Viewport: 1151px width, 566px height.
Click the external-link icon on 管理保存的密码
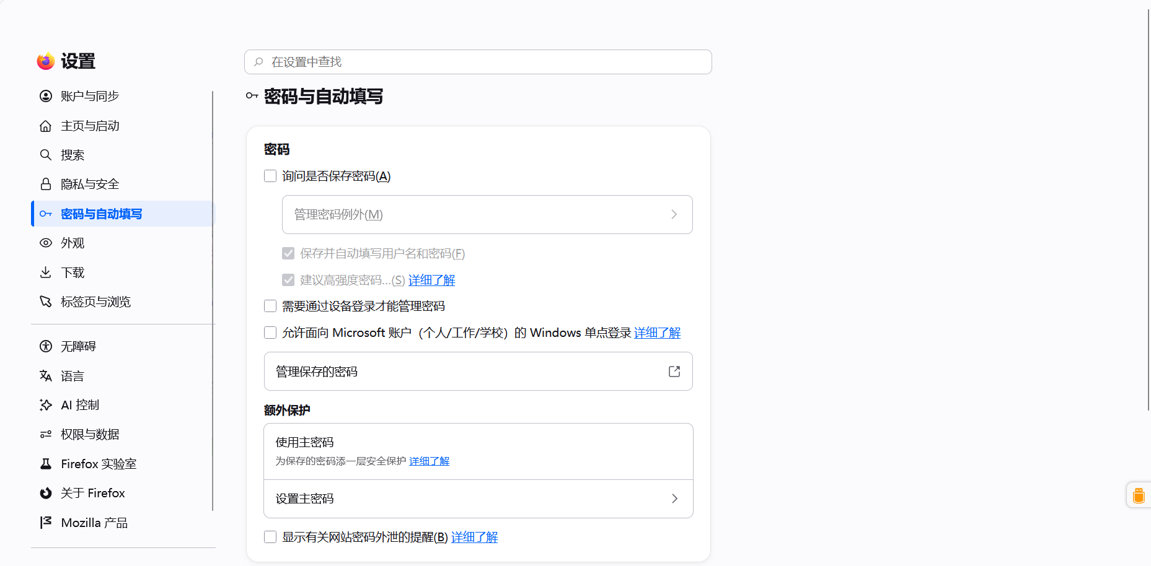click(x=674, y=372)
